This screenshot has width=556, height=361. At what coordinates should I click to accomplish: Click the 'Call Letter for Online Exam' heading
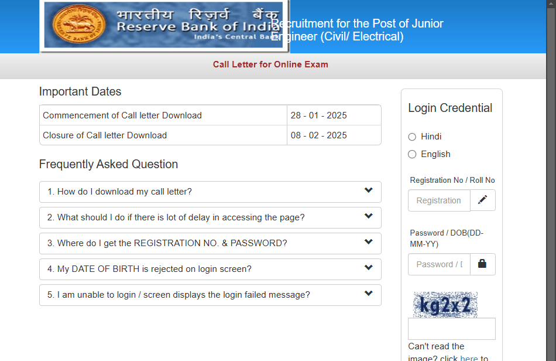tap(270, 64)
